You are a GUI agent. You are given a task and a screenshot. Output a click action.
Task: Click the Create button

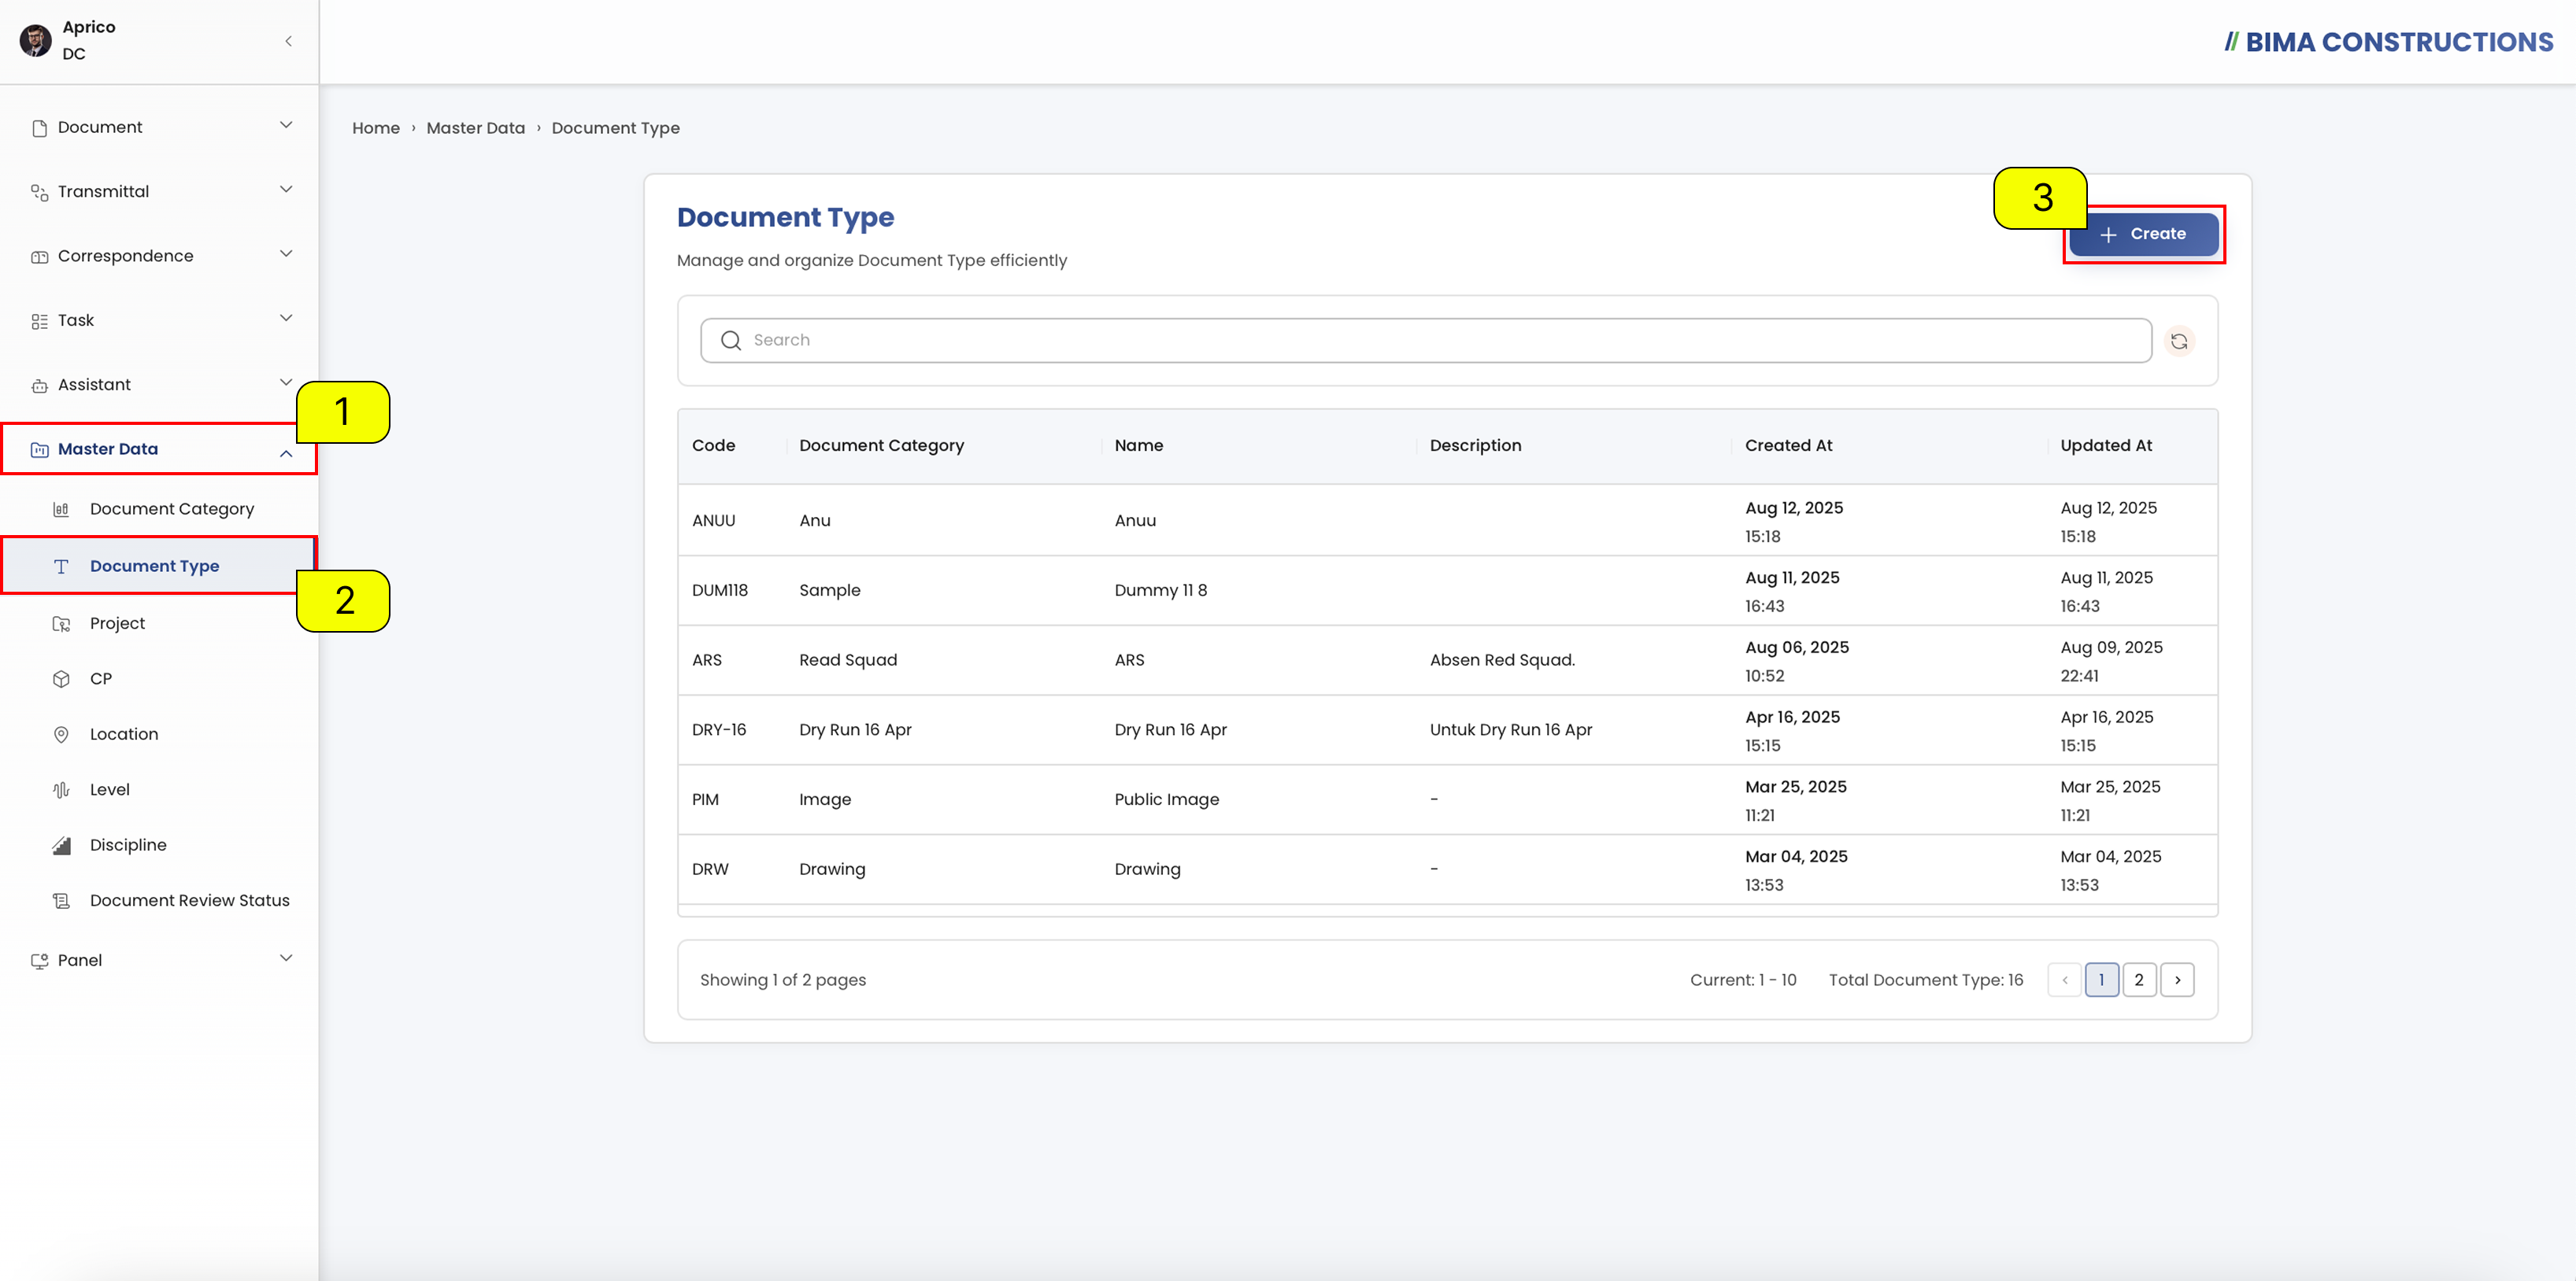[2143, 234]
